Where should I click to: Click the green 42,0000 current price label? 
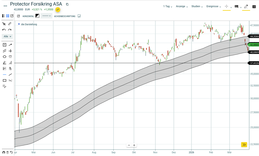(254, 45)
